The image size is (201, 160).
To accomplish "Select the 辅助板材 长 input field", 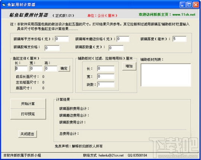I will tap(106, 68).
